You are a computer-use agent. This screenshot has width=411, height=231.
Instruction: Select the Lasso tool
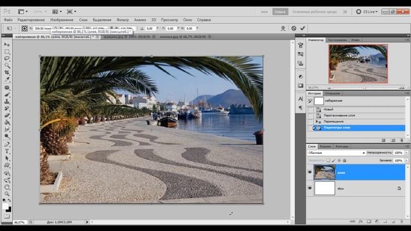[7, 58]
